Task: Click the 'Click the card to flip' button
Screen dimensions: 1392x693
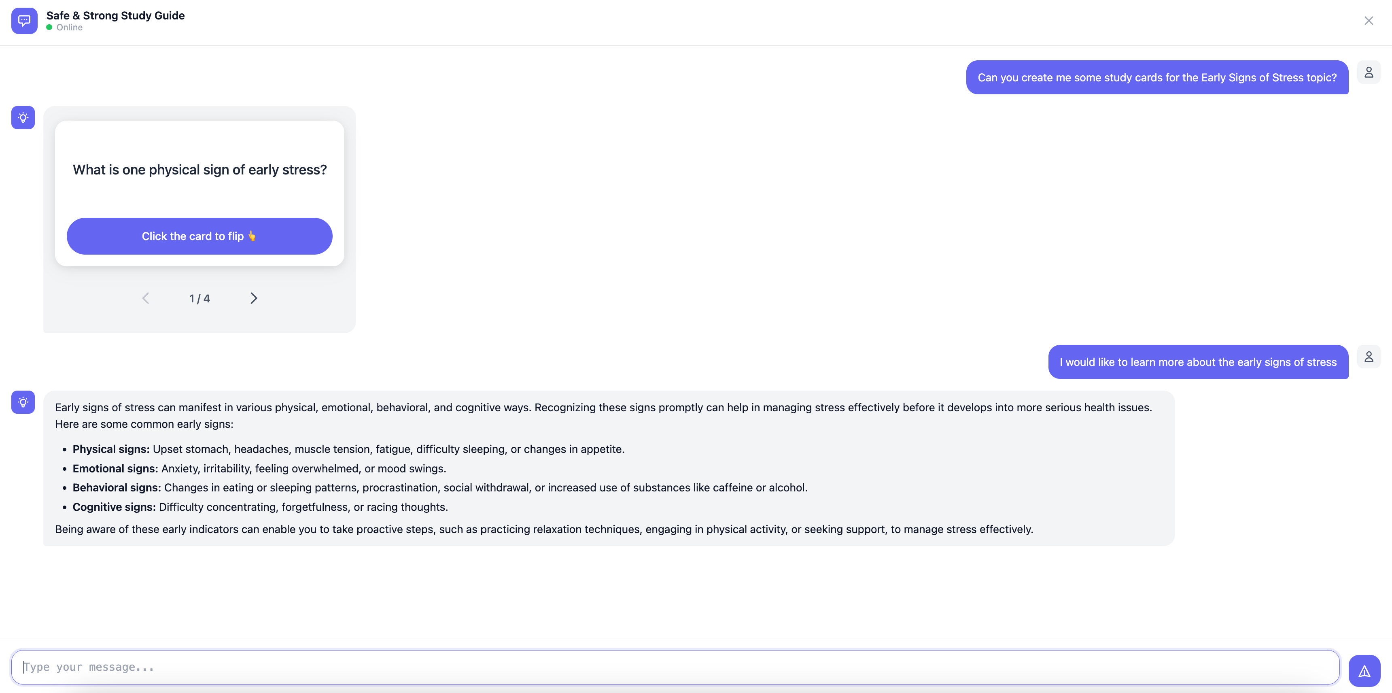Action: tap(199, 236)
